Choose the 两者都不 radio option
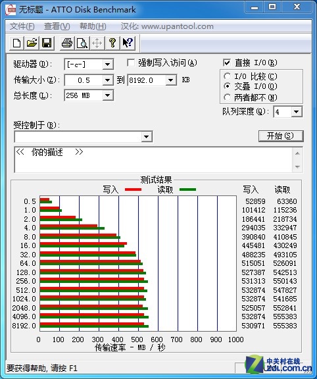The height and width of the screenshot is (379, 317). point(227,97)
